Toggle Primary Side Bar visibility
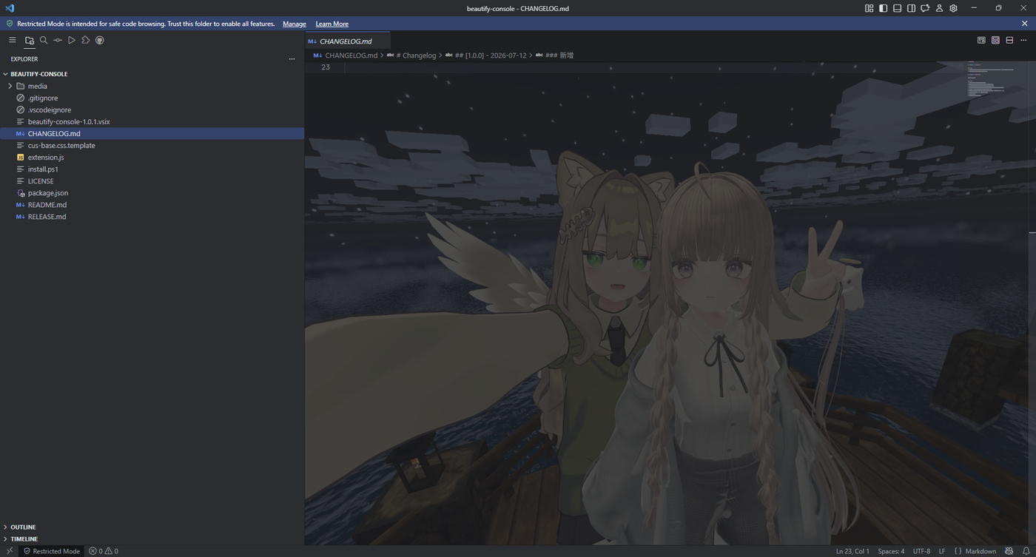 (883, 8)
